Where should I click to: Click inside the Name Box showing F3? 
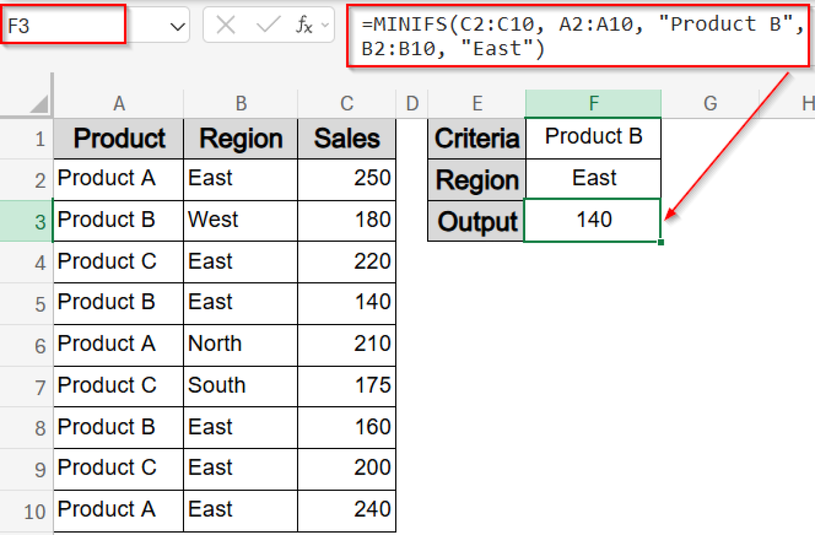point(64,24)
